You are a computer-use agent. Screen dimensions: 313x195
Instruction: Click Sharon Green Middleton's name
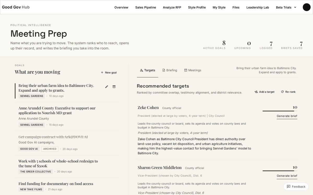pos(160,167)
